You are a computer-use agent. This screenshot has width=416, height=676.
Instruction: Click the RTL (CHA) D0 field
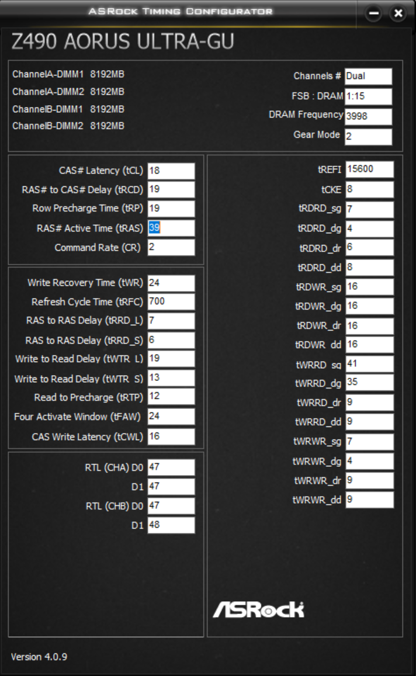(171, 467)
